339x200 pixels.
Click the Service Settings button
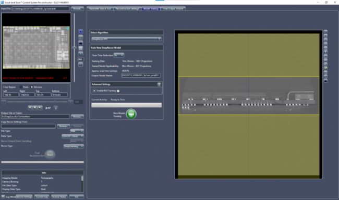pos(24,197)
